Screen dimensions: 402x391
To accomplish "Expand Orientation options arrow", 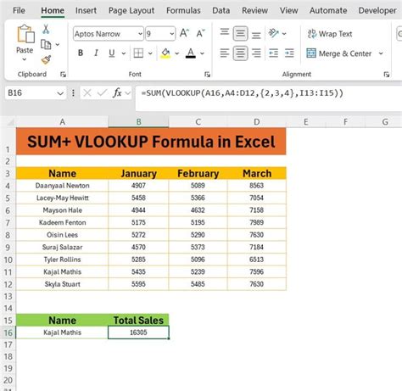I will pyautogui.click(x=284, y=34).
